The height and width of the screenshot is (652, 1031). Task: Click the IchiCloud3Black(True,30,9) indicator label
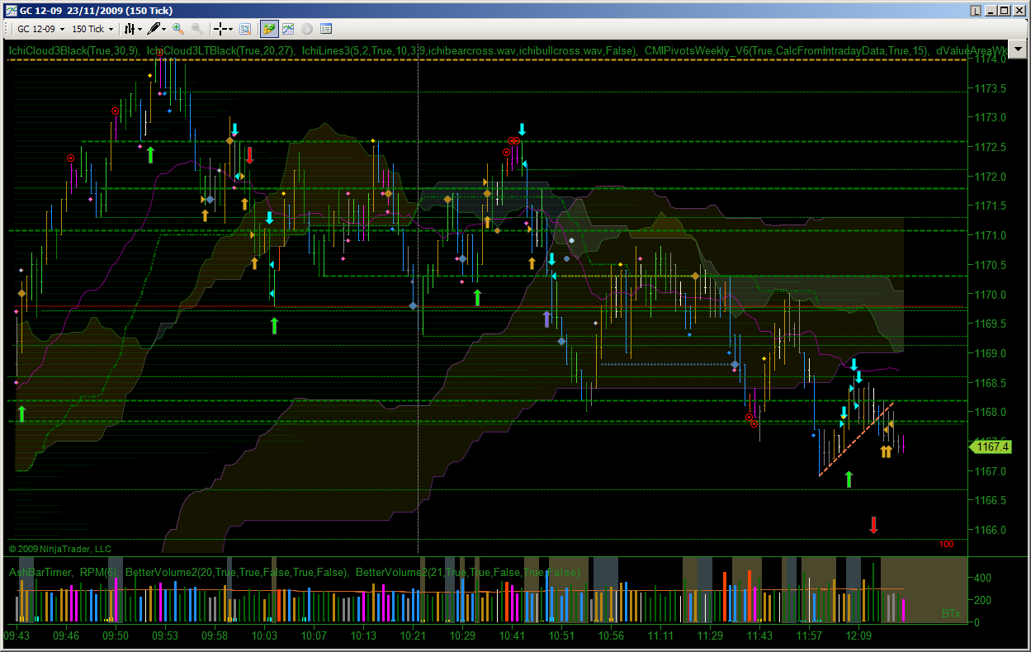click(73, 51)
